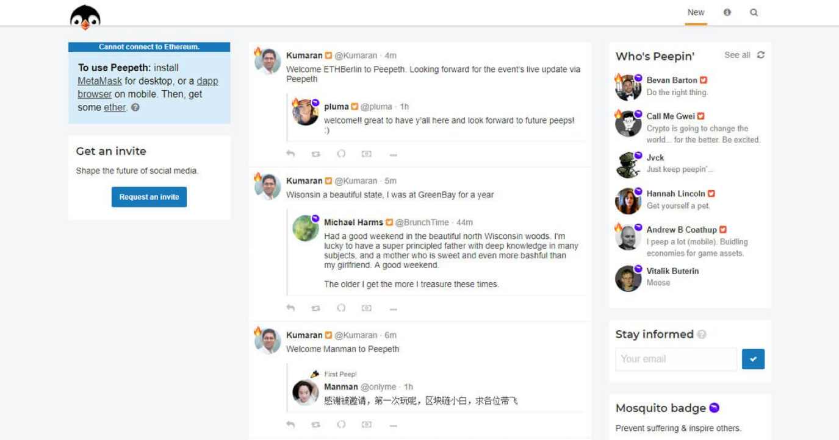The width and height of the screenshot is (839, 440).
Task: Switch to the New tab
Action: click(x=696, y=12)
